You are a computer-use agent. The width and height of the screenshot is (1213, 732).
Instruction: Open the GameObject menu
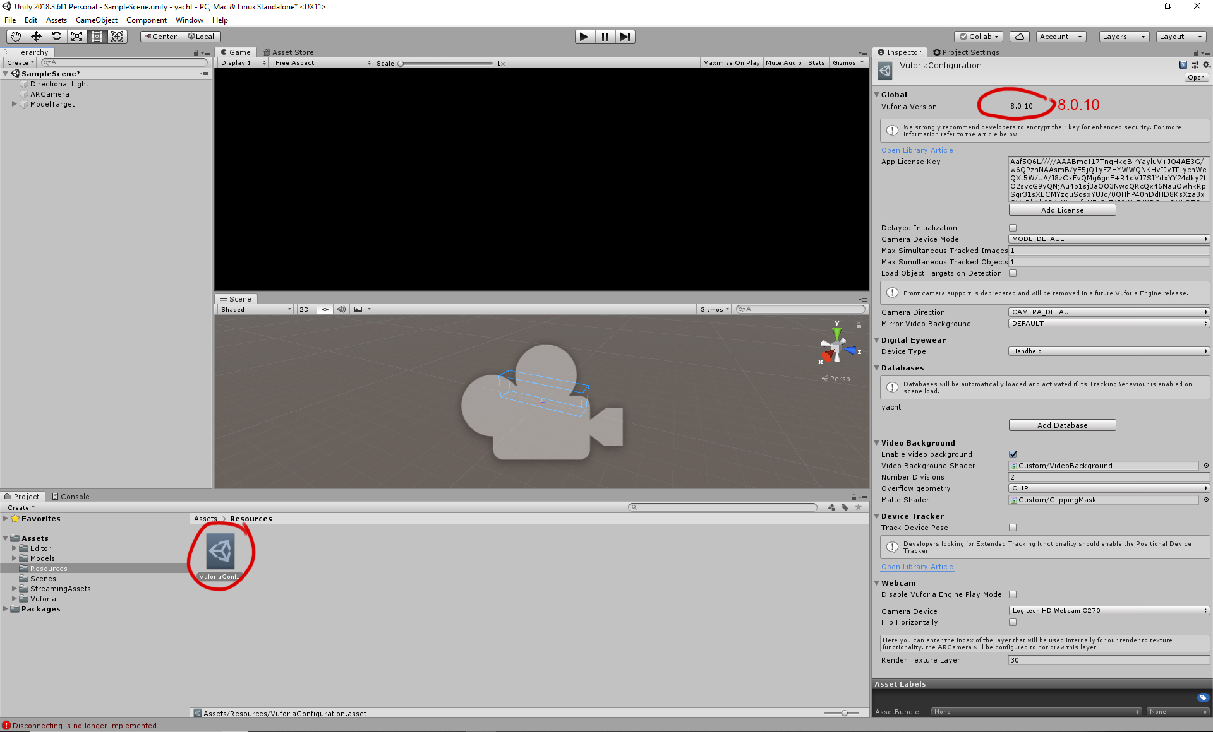[96, 20]
